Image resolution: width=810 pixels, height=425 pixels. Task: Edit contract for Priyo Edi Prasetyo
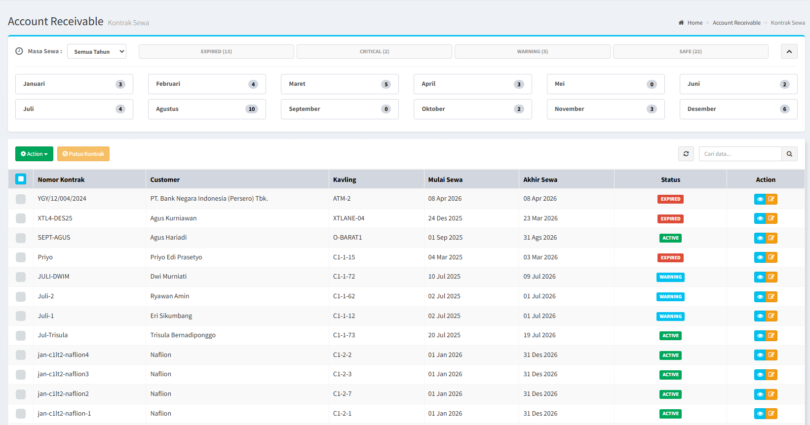coord(771,257)
